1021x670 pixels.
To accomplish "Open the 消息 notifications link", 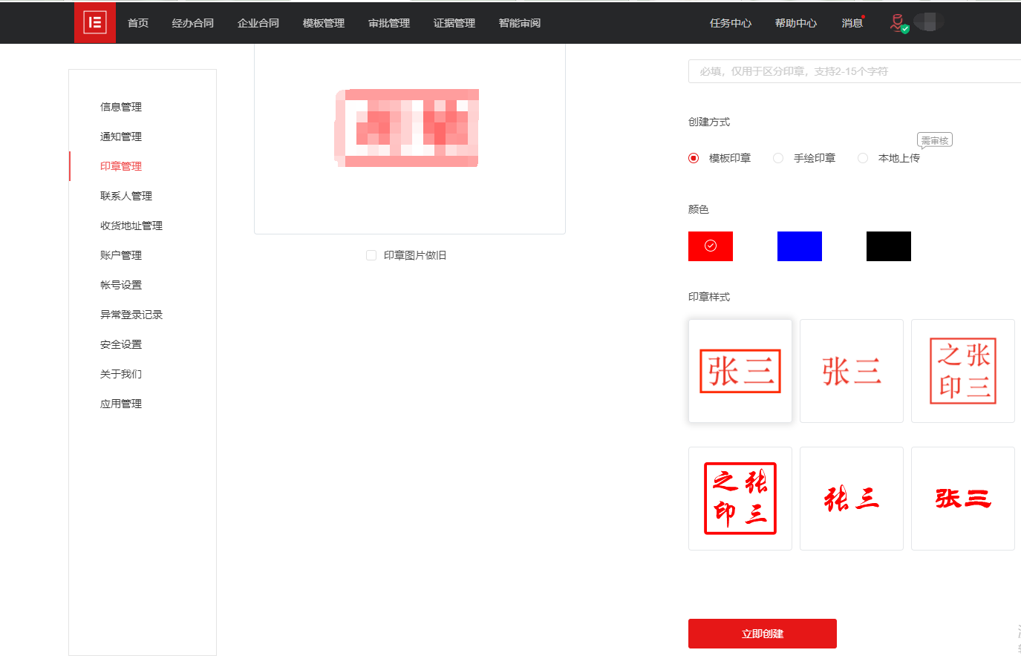I will [x=852, y=23].
